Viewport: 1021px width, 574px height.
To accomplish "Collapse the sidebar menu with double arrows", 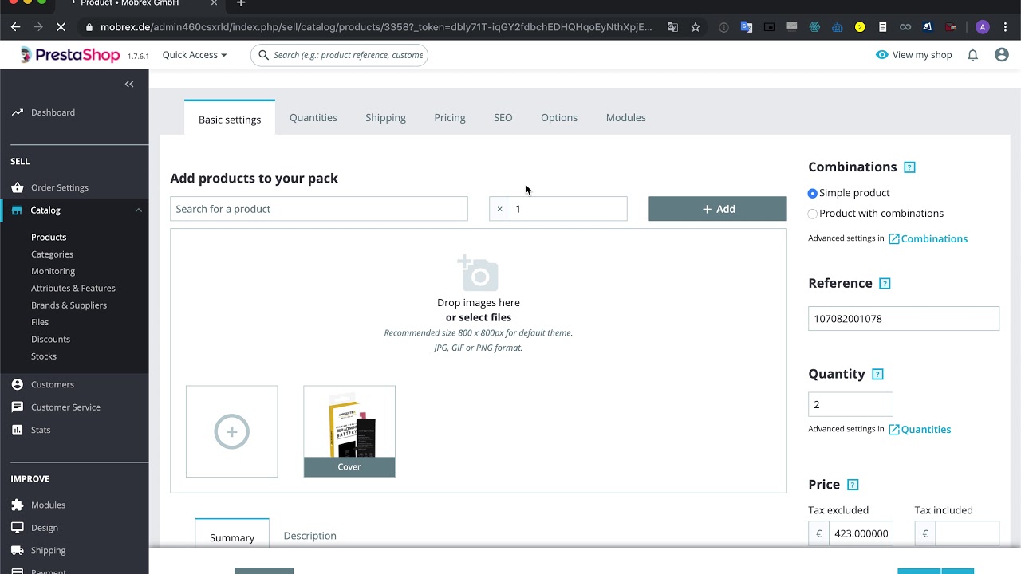I will point(129,84).
